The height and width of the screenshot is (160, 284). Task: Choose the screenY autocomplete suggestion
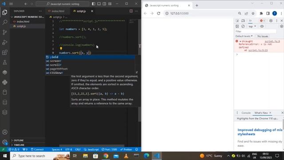(x=90, y=61)
